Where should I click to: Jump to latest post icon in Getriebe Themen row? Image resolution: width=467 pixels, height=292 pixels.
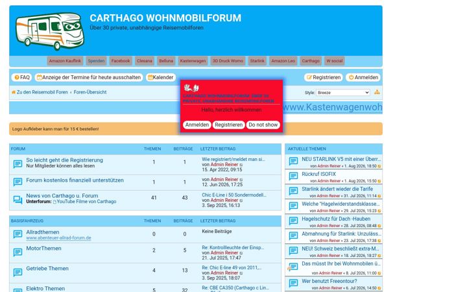pyautogui.click(x=241, y=273)
